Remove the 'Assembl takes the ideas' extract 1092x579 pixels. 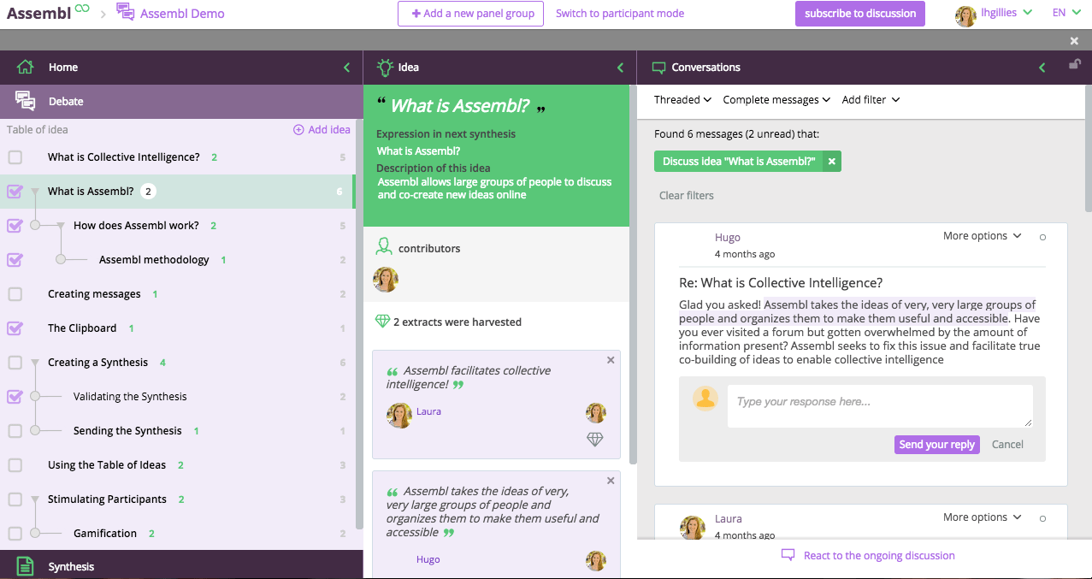click(x=611, y=481)
